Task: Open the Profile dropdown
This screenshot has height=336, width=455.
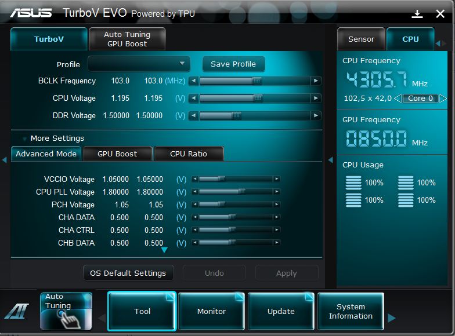Action: (x=139, y=64)
